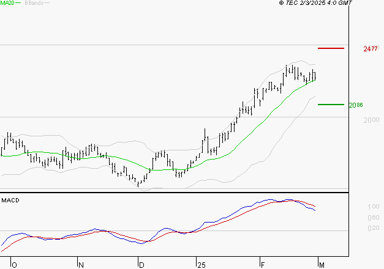This screenshot has width=384, height=269.
Task: Click the 100 MACD axis label
Action: click(374, 207)
